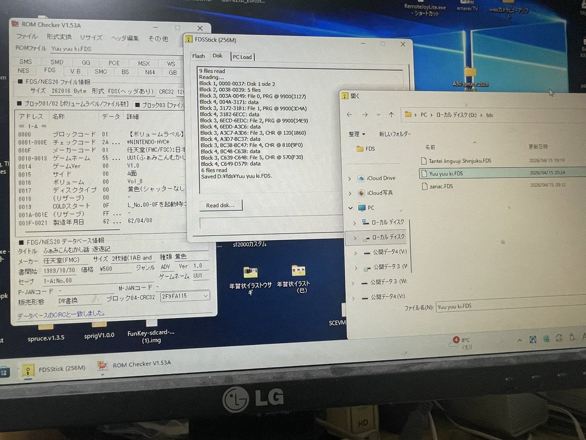This screenshot has height=440, width=586.
Task: Go back with the left arrow in 開く dialog
Action: [x=350, y=114]
